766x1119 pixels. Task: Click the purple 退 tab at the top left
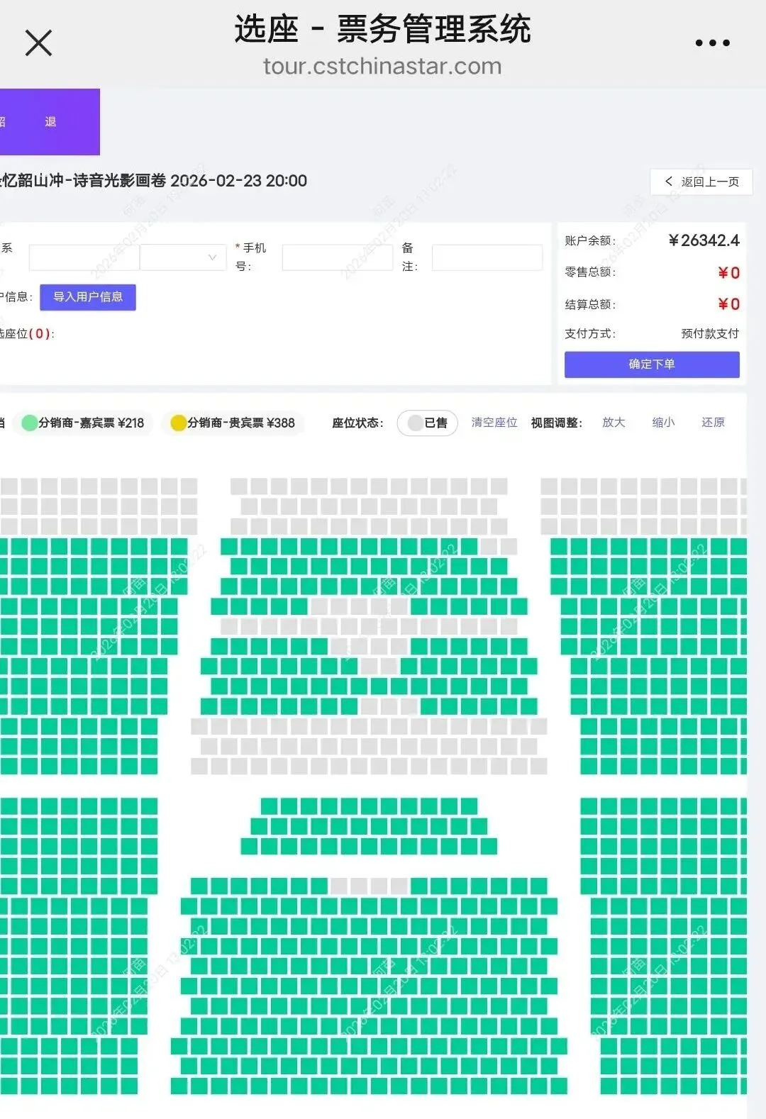click(x=50, y=121)
